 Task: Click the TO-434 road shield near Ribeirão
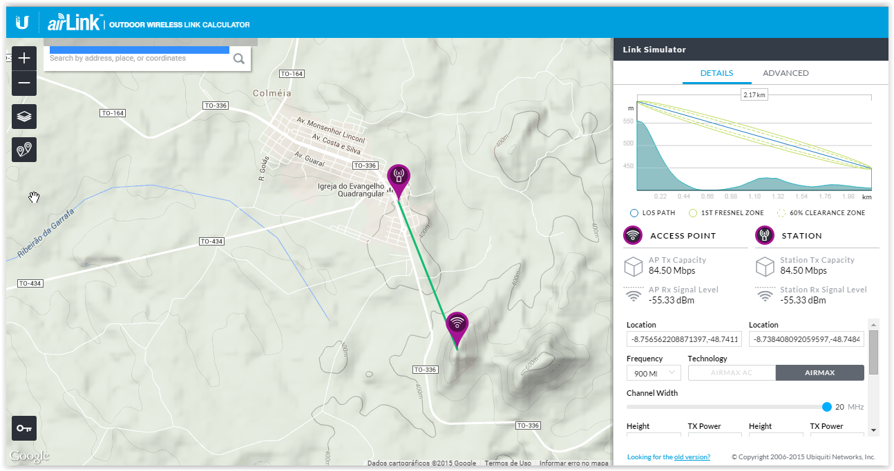pyautogui.click(x=30, y=283)
